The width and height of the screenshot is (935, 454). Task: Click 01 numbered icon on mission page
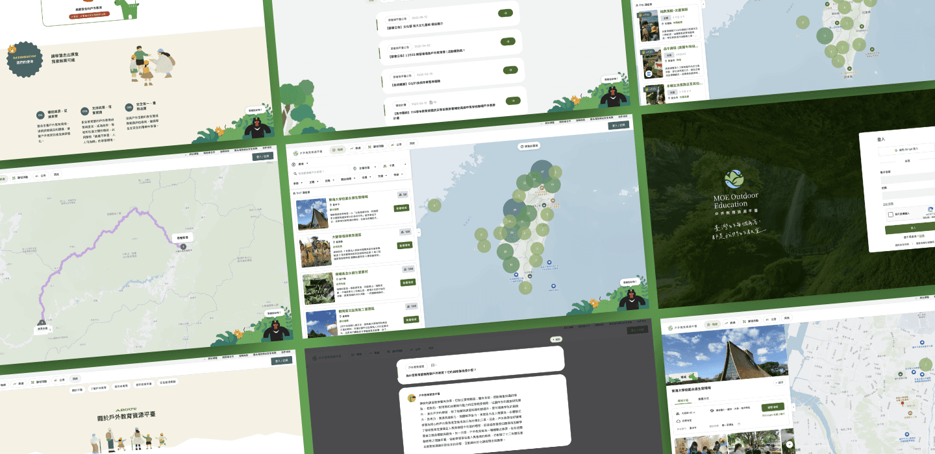tap(40, 115)
